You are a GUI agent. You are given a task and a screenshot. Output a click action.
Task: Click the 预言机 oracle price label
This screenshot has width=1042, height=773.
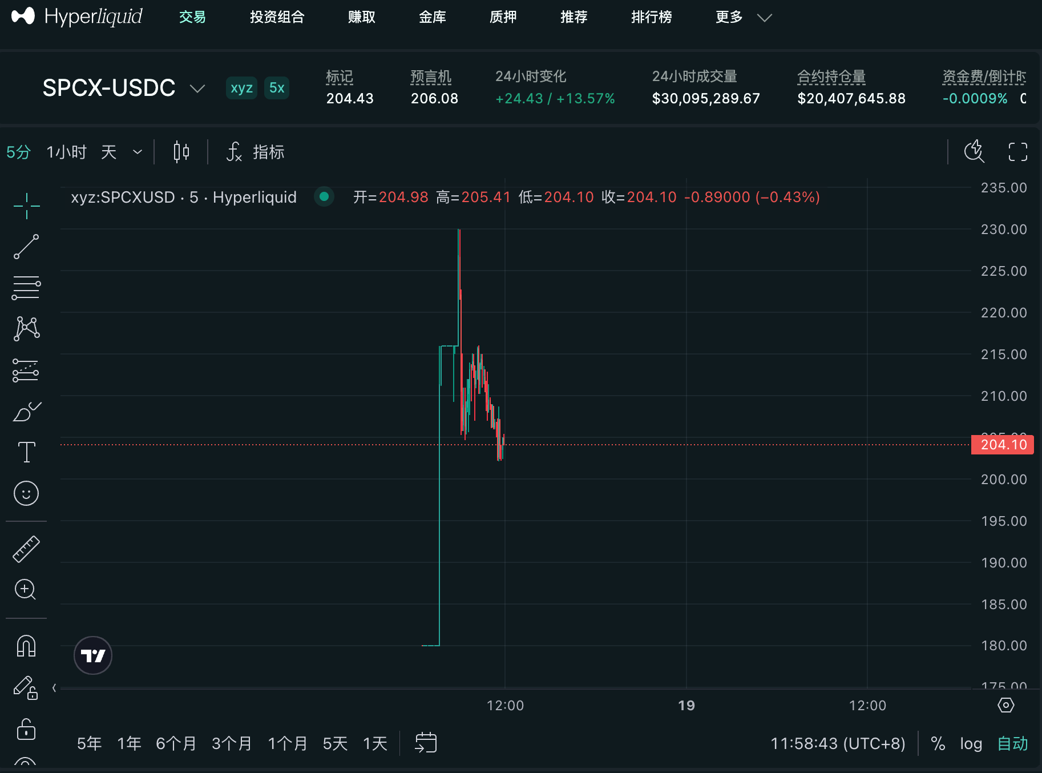point(431,77)
